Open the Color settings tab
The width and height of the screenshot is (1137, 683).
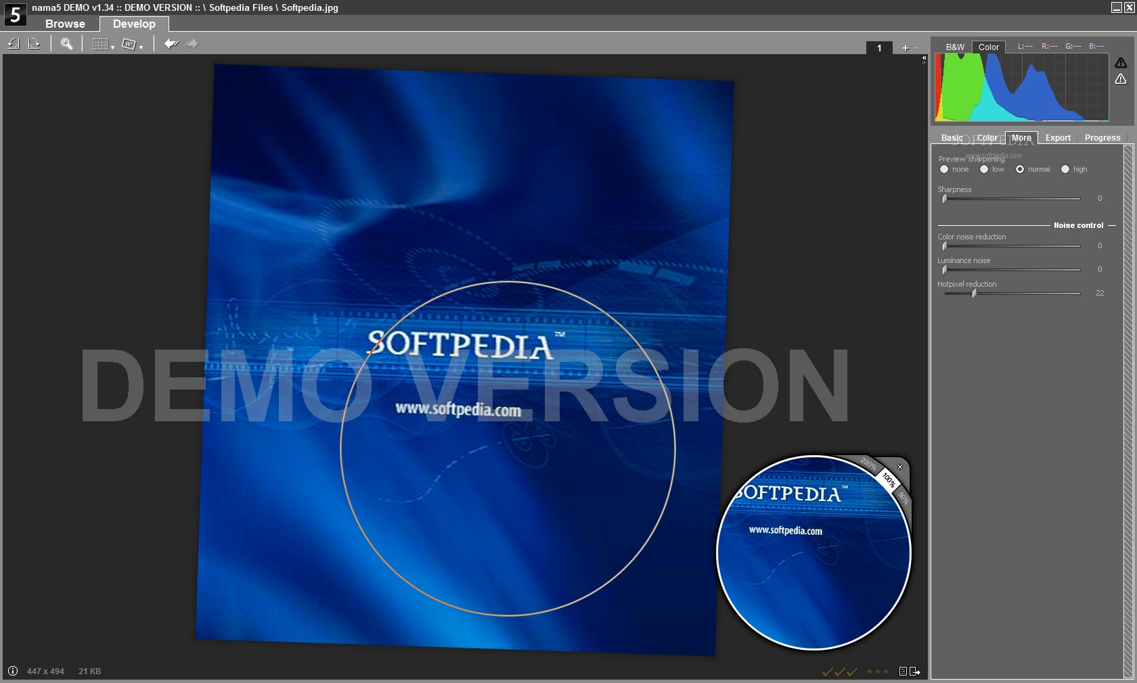[x=987, y=137]
